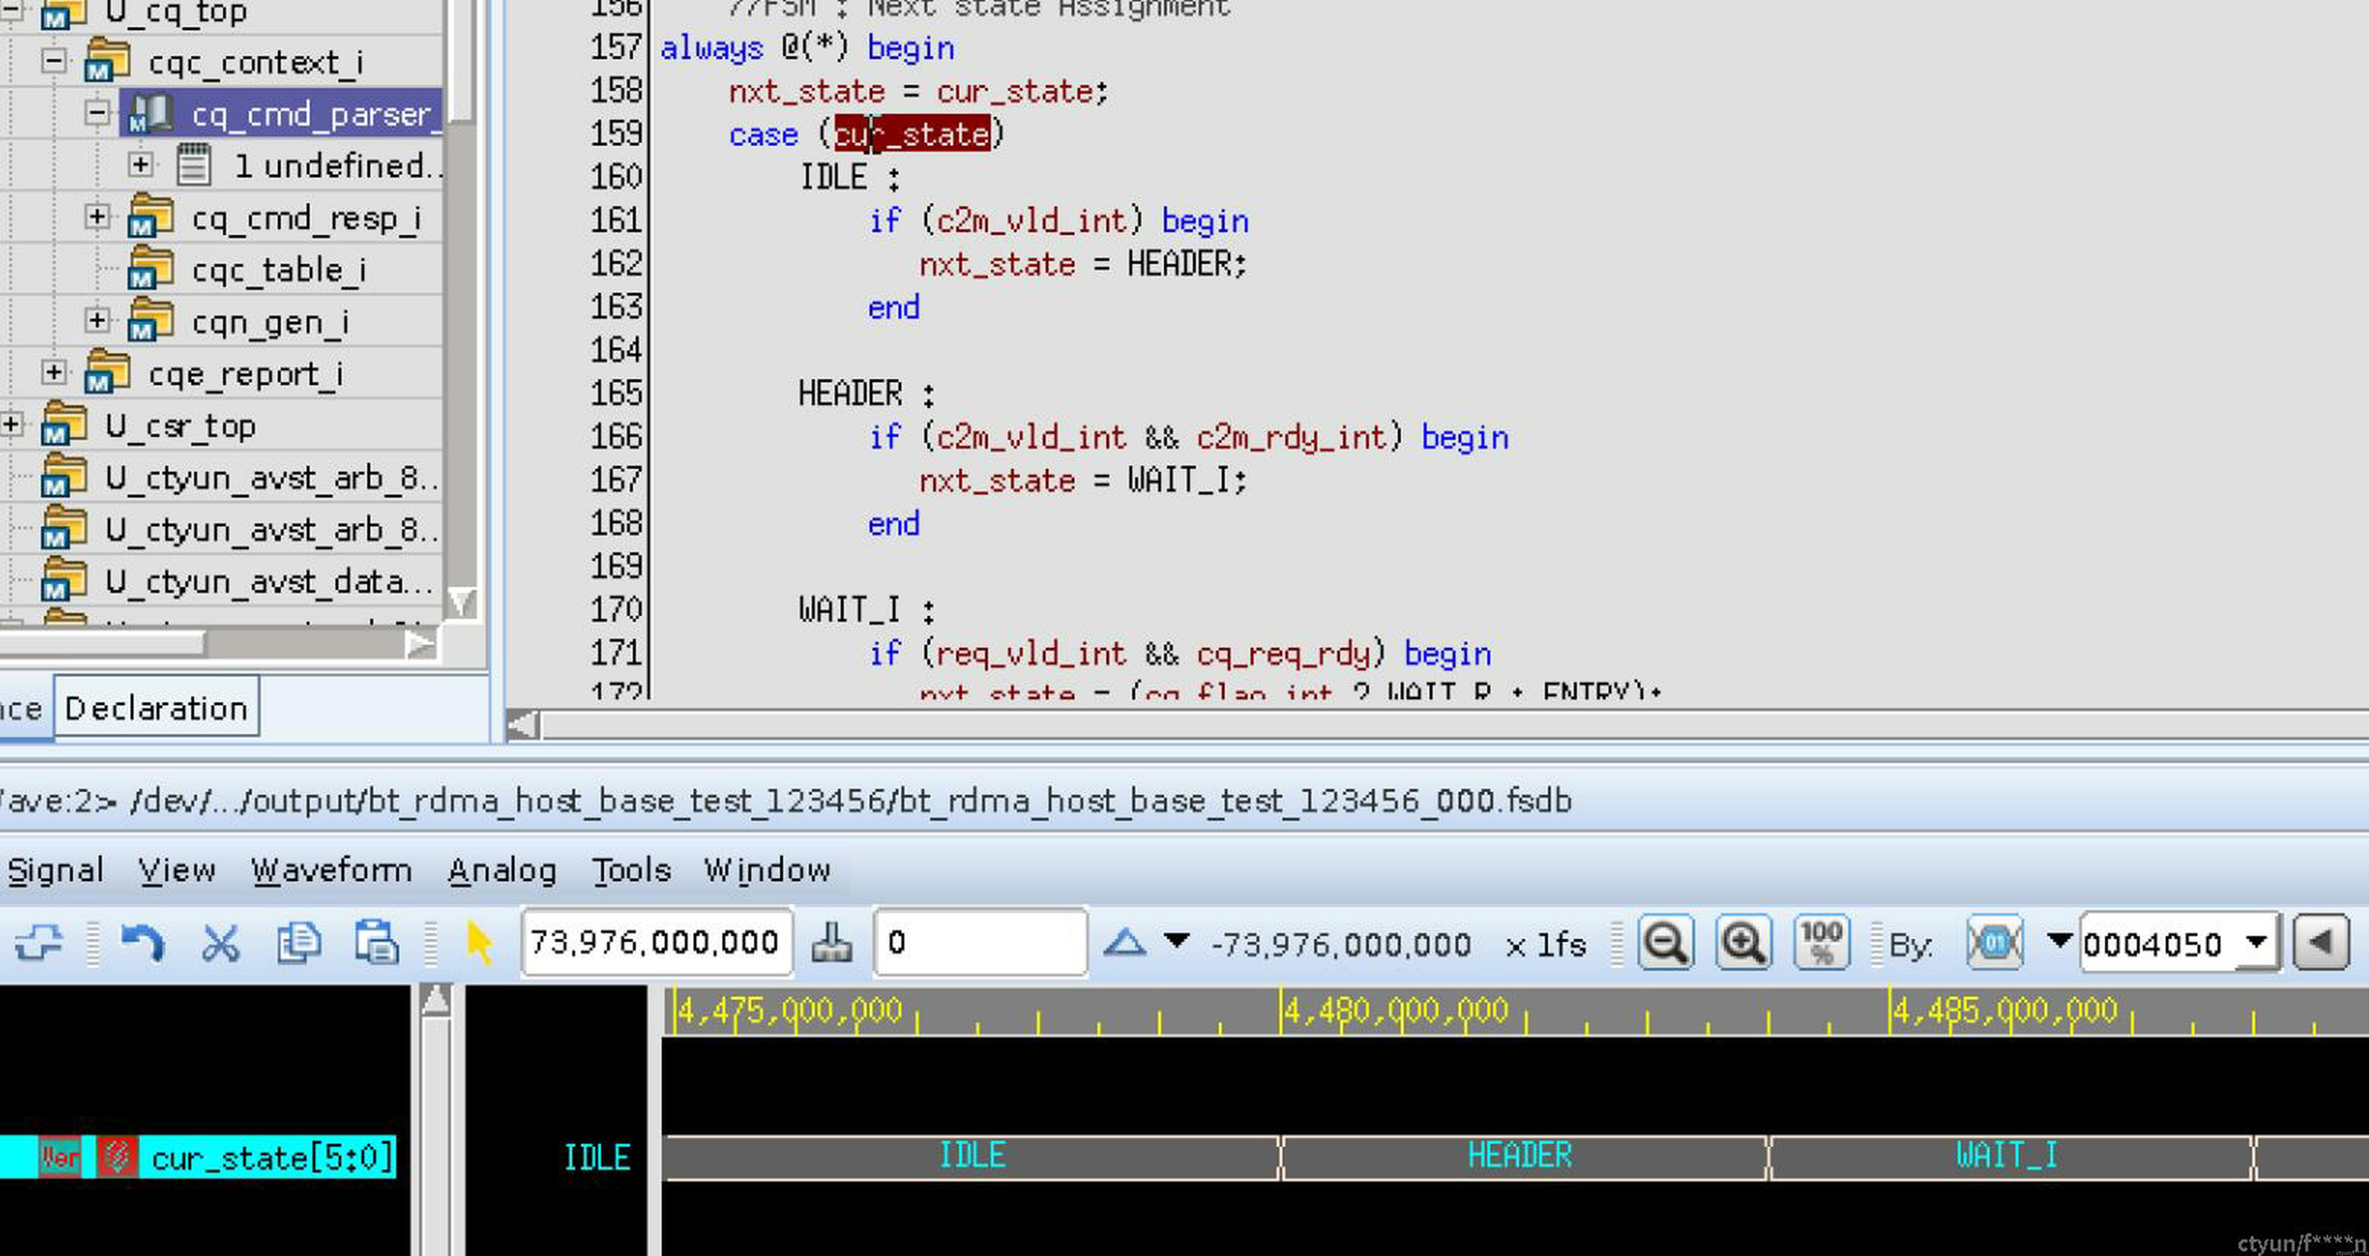
Task: Expand the cq_cmd_resp_i node
Action: tap(97, 217)
